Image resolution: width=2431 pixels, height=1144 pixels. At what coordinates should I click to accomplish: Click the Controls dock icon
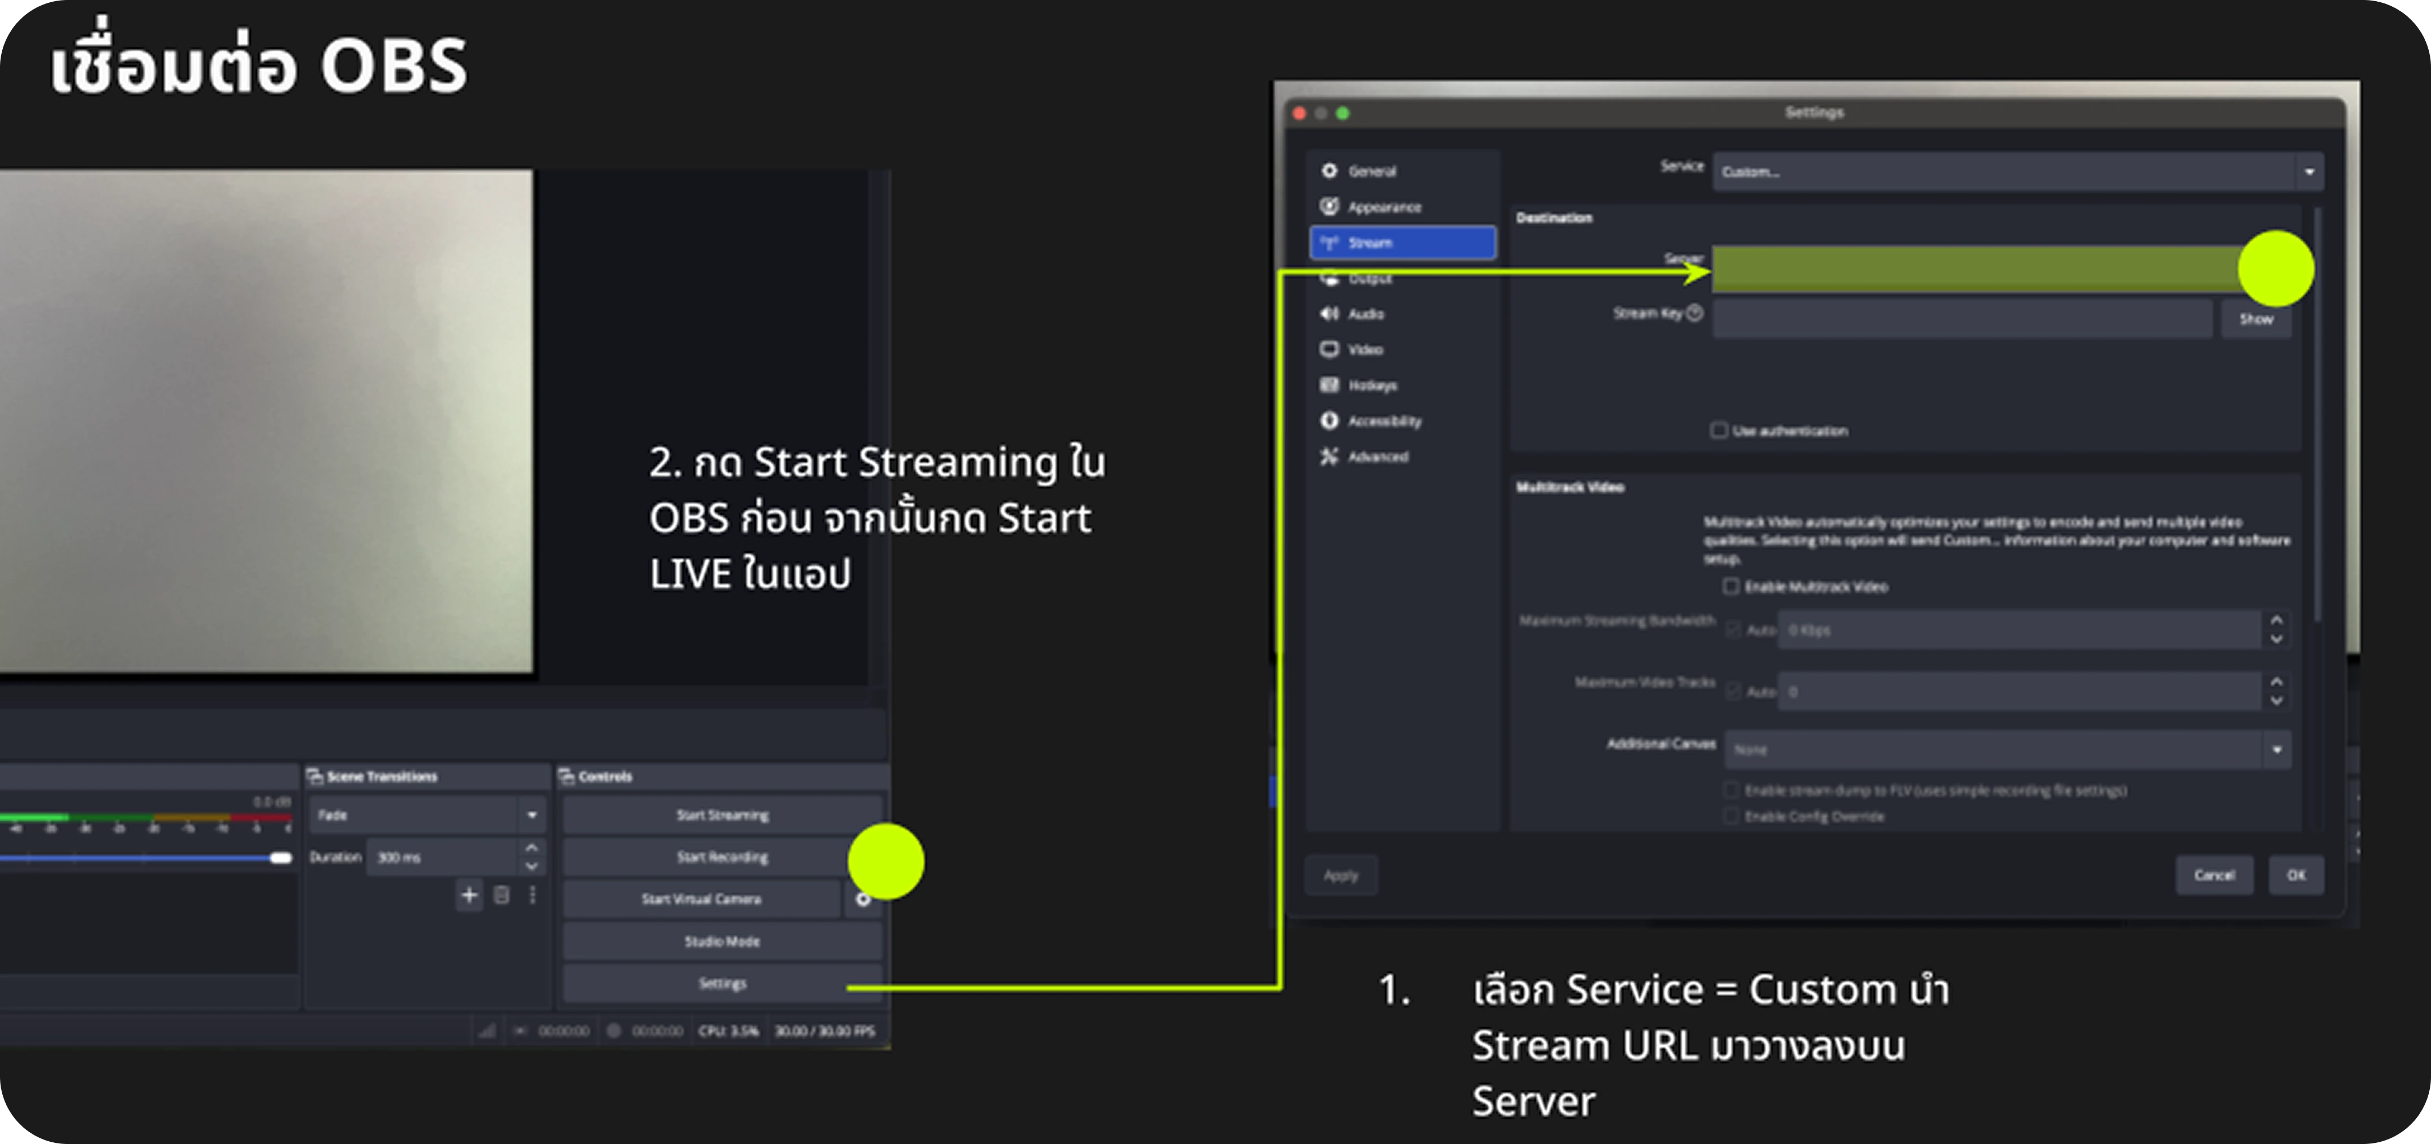click(x=567, y=776)
